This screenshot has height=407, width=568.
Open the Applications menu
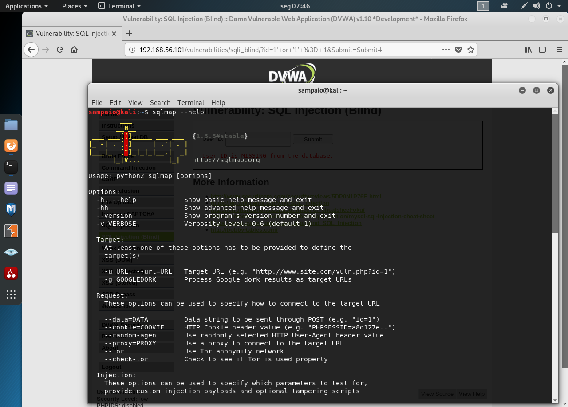click(27, 6)
